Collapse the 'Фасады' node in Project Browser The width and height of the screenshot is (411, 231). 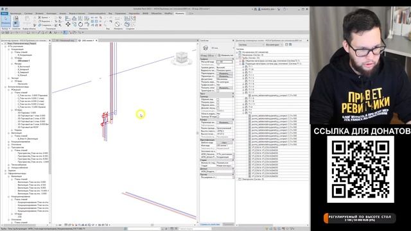point(12,64)
